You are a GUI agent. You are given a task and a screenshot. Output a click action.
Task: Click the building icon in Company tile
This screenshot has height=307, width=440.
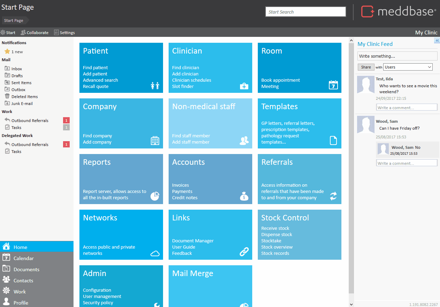pyautogui.click(x=155, y=140)
